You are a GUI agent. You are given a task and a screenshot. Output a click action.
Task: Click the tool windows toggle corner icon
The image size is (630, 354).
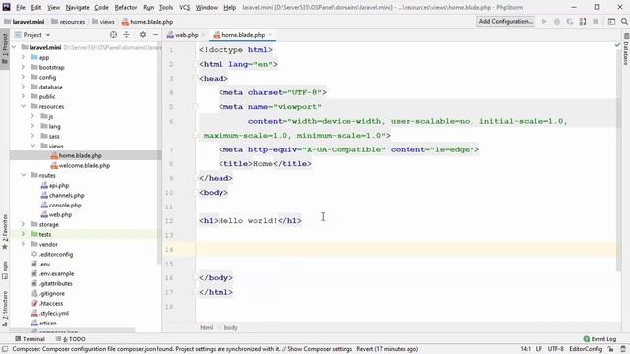(x=5, y=349)
